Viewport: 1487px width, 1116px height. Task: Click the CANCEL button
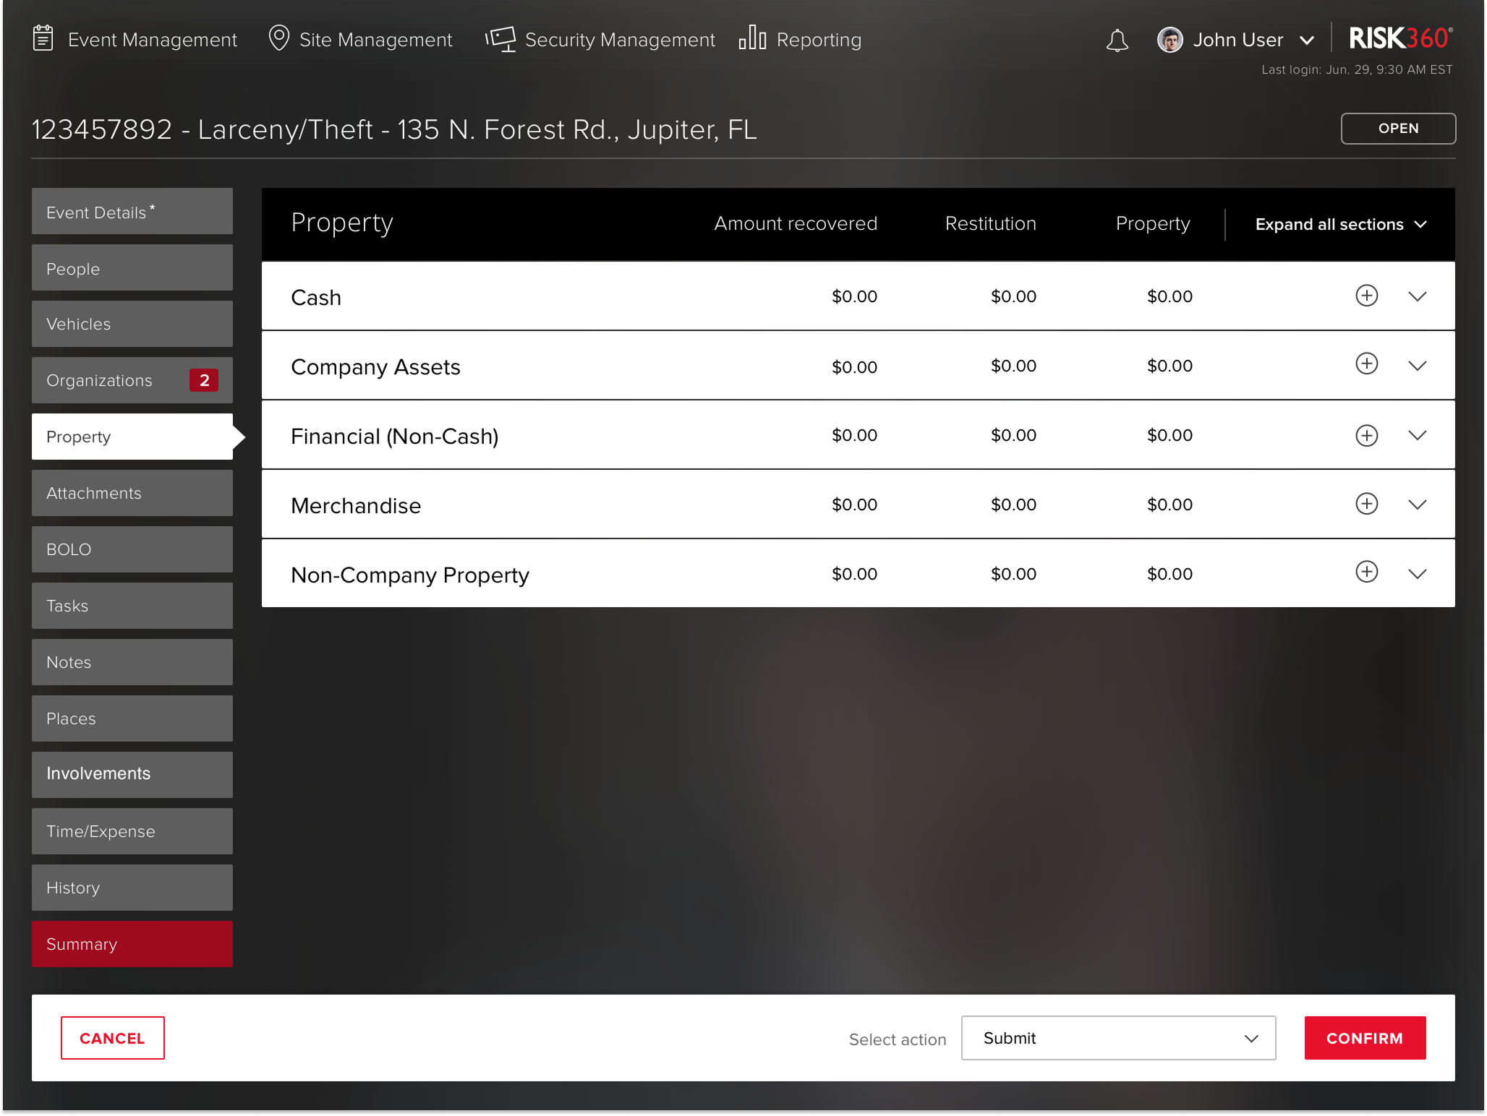click(x=113, y=1038)
